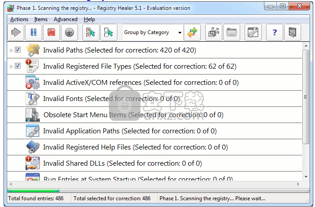Close the Registry Healer window
Viewport: 315px width, 207px height.
coord(299,6)
